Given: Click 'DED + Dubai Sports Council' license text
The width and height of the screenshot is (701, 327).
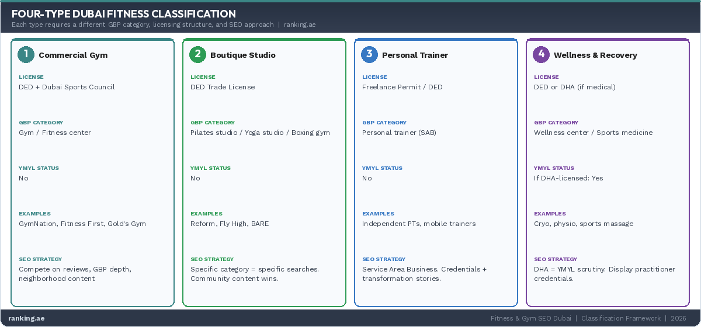Looking at the screenshot, I should (67, 87).
